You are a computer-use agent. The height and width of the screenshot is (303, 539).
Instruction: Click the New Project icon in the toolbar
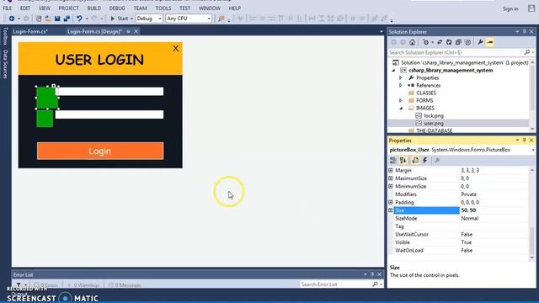(x=39, y=19)
